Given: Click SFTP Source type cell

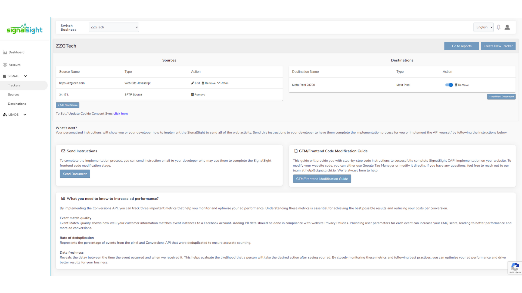Looking at the screenshot, I should (x=133, y=95).
